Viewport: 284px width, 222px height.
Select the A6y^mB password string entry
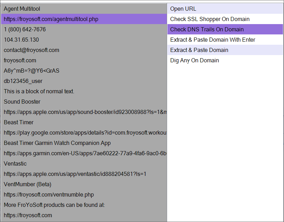(84, 71)
